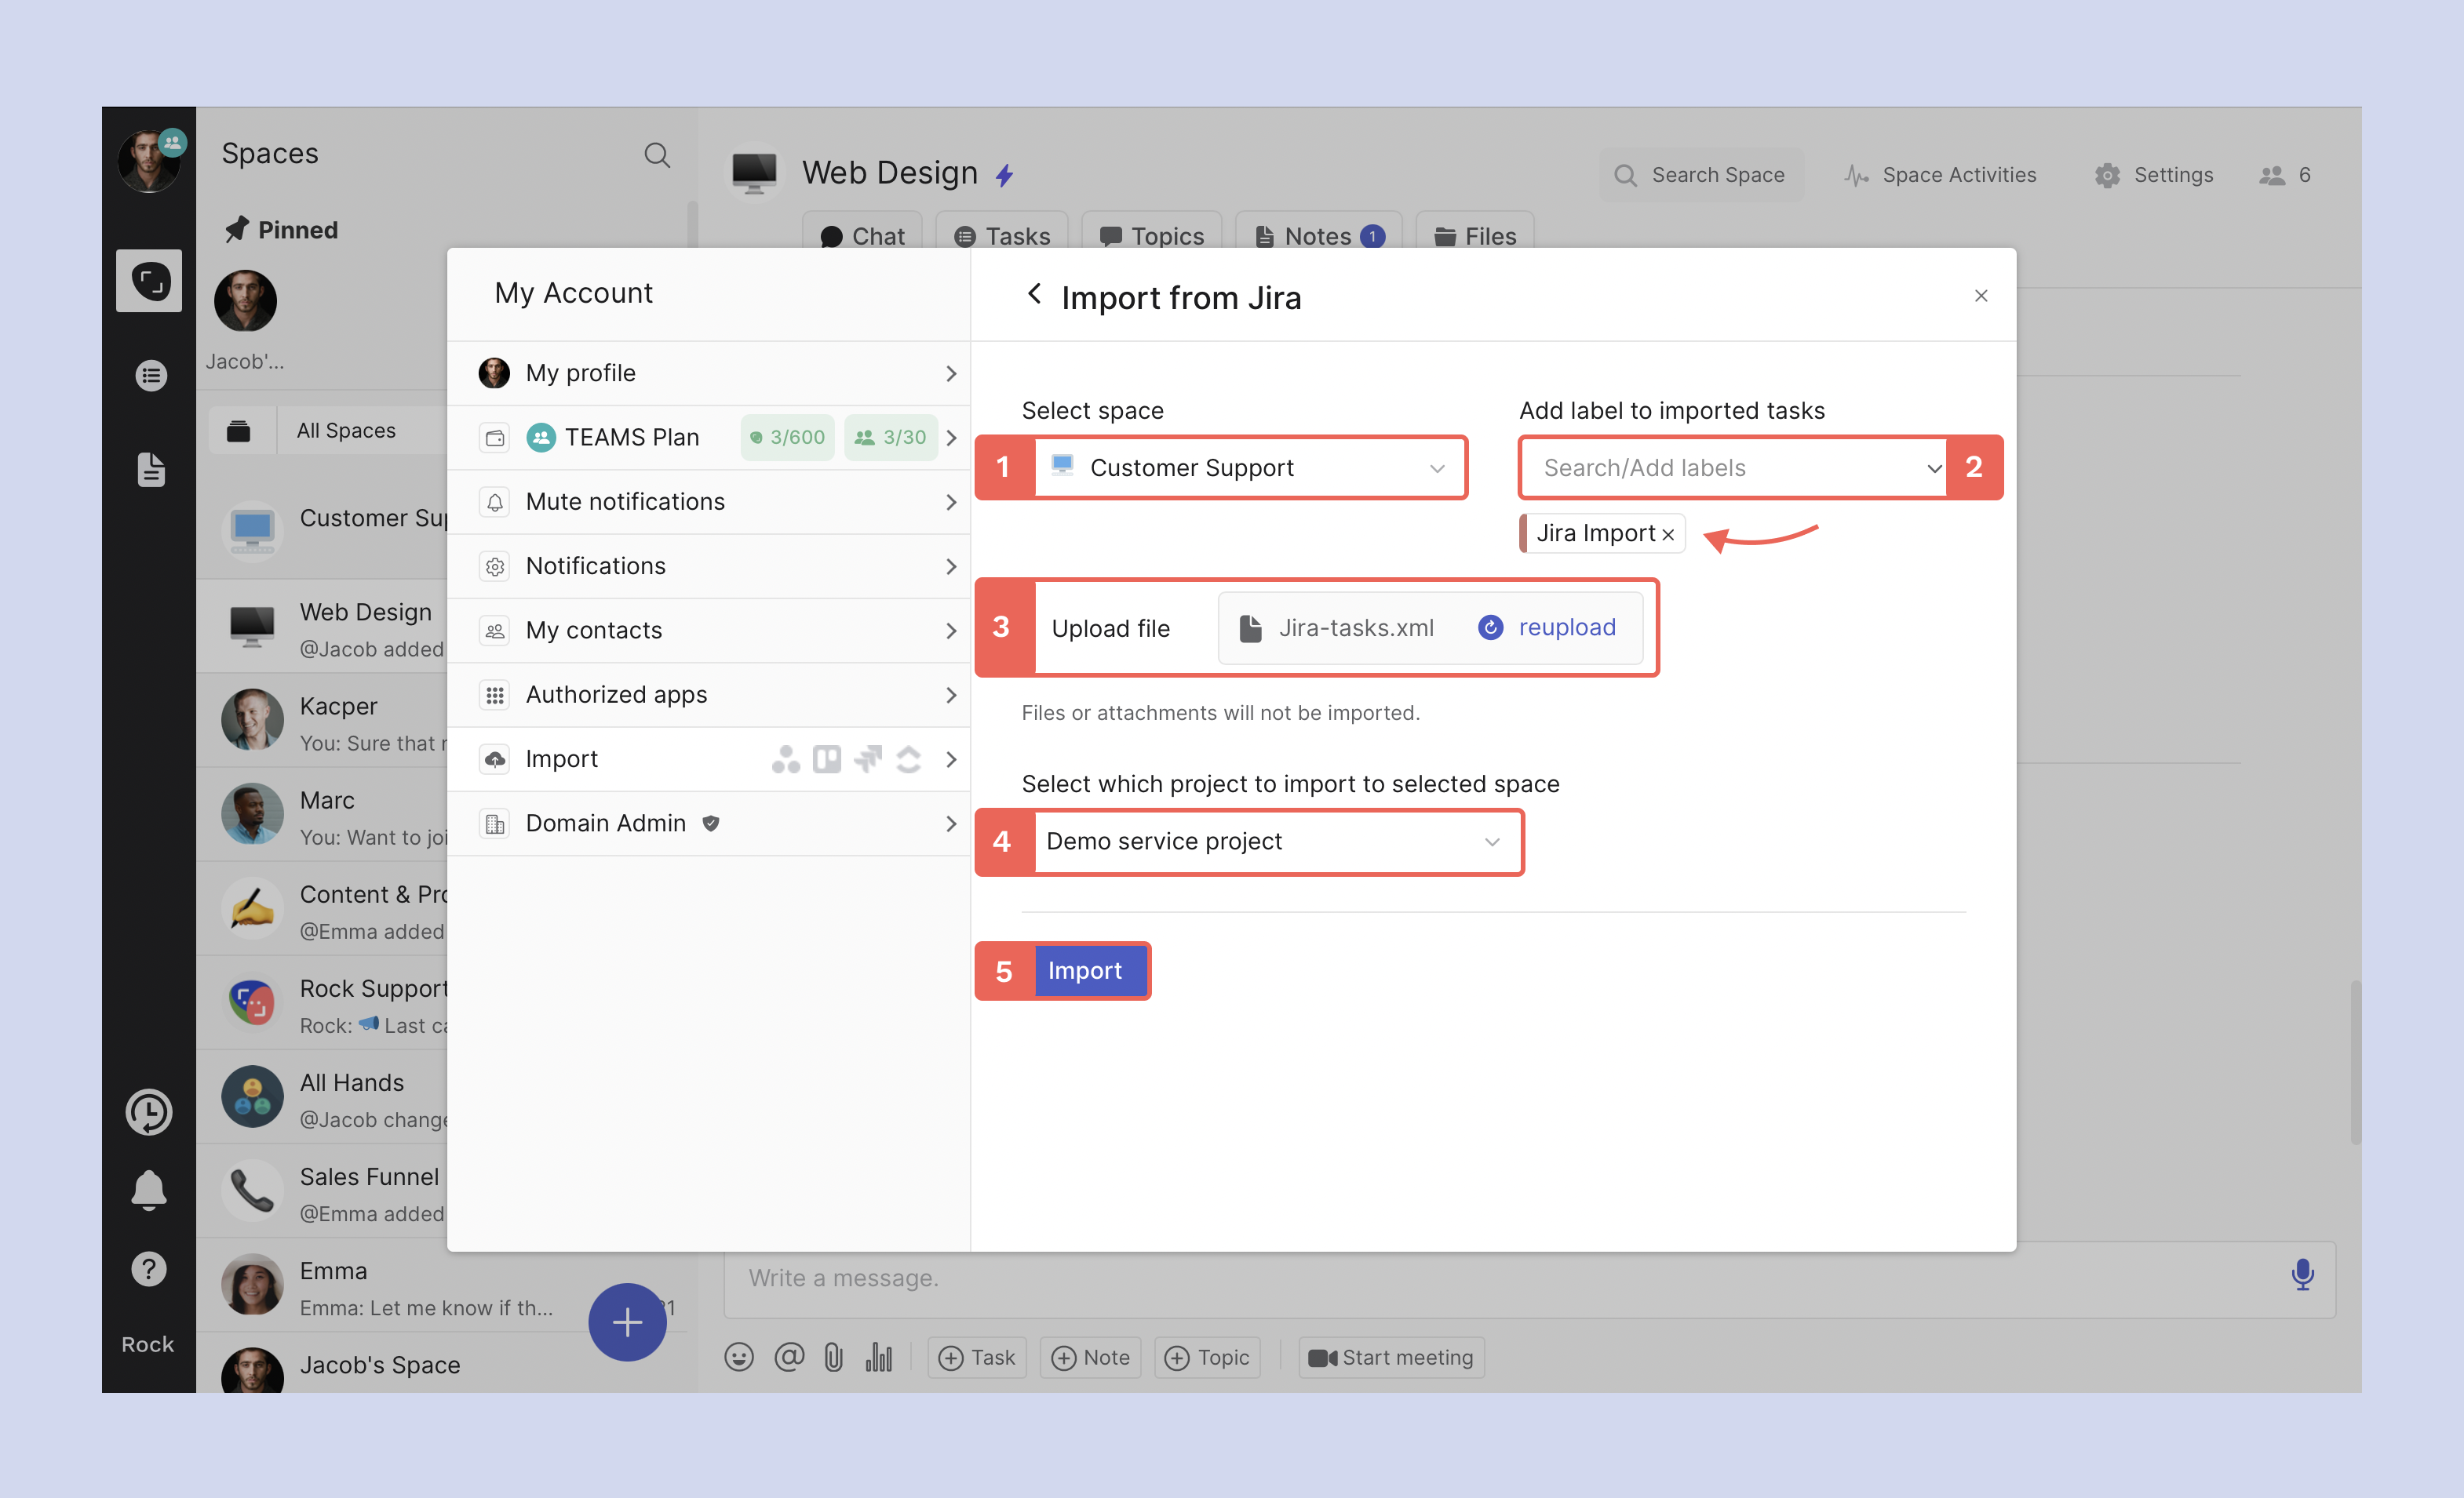Click the help question mark icon
2464x1498 pixels.
point(149,1268)
